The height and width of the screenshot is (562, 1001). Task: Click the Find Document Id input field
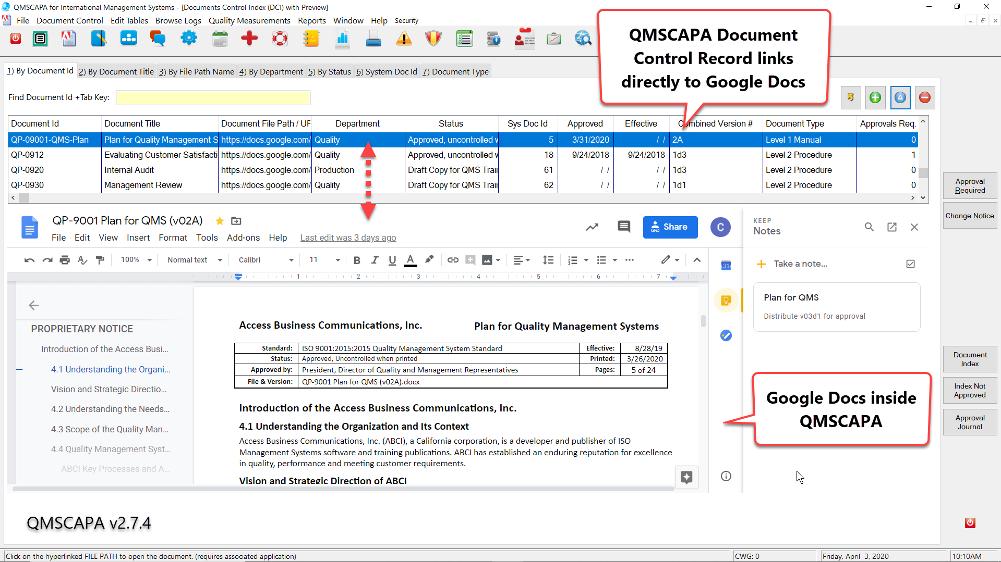[x=213, y=97]
